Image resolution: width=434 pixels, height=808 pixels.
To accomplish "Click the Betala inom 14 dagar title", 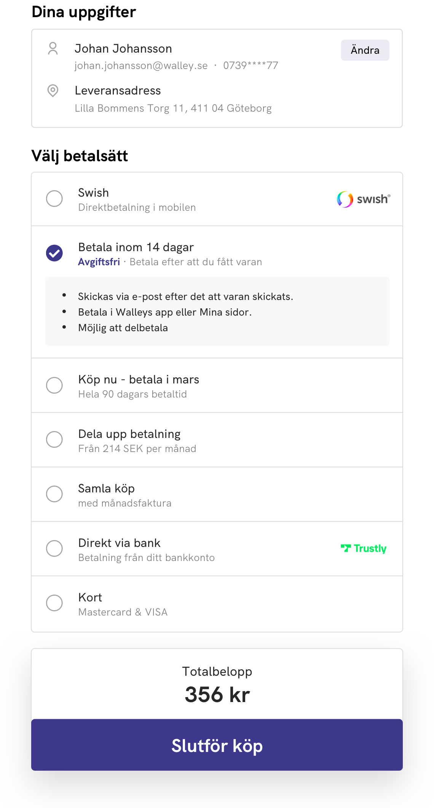I will tap(136, 247).
